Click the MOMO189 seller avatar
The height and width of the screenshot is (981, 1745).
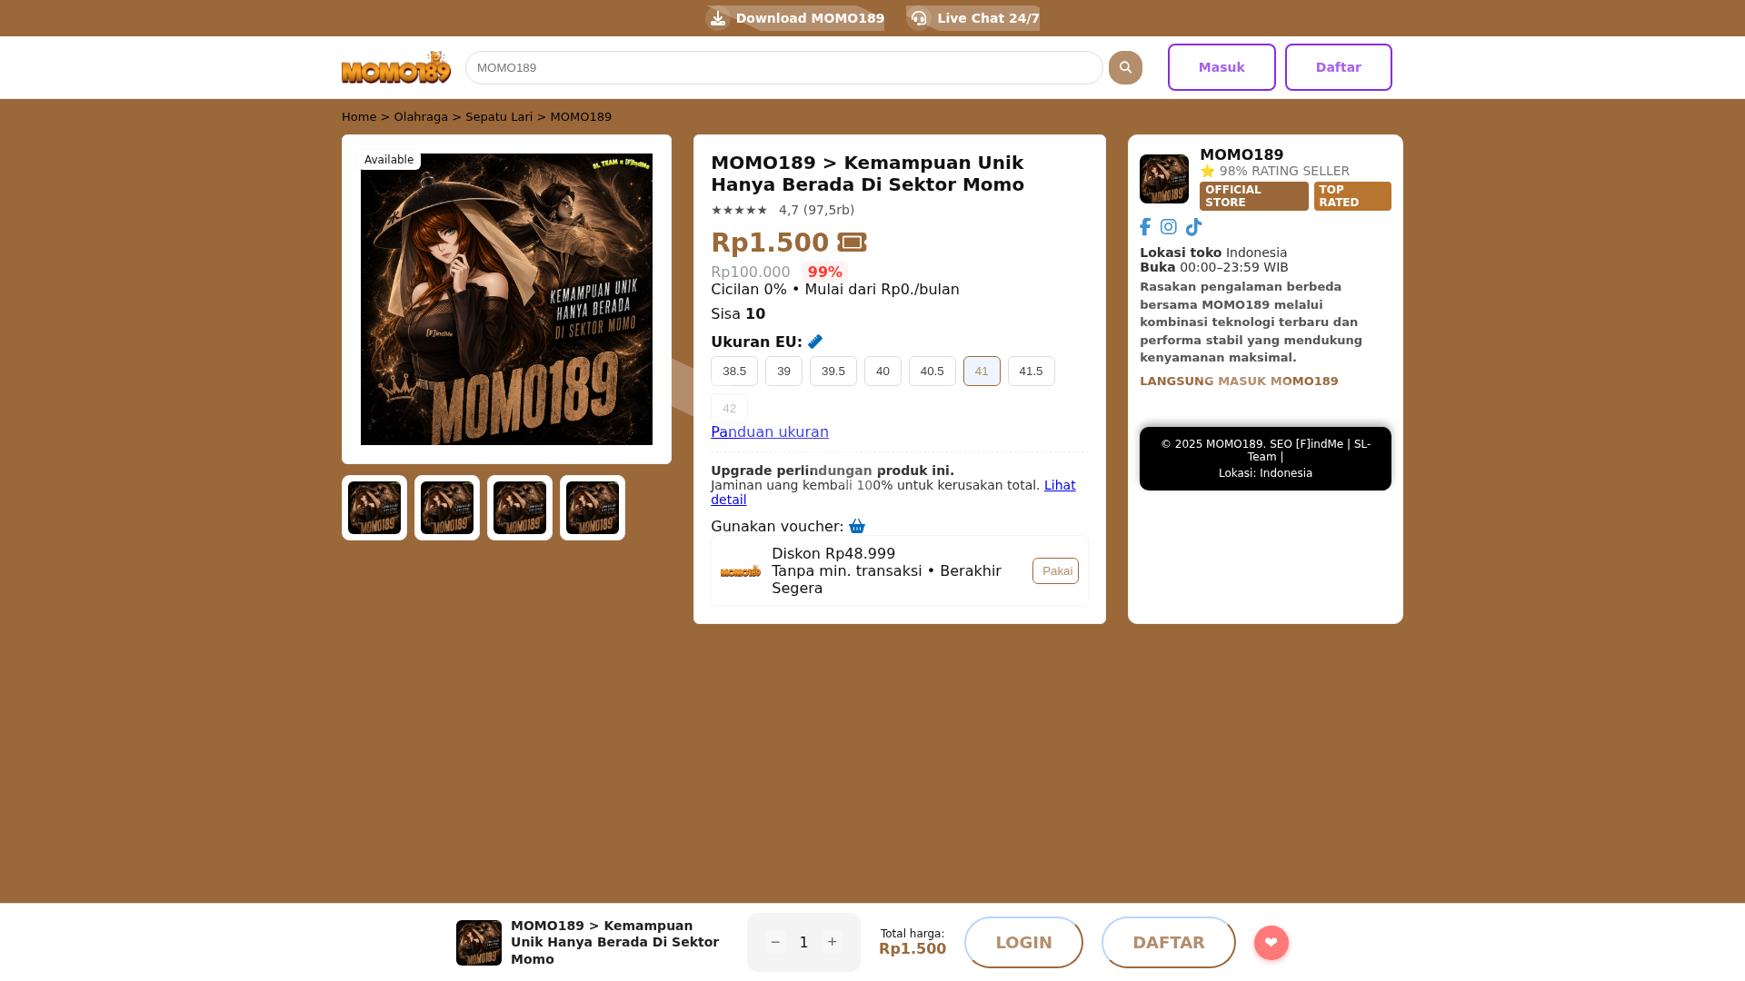click(x=1164, y=179)
